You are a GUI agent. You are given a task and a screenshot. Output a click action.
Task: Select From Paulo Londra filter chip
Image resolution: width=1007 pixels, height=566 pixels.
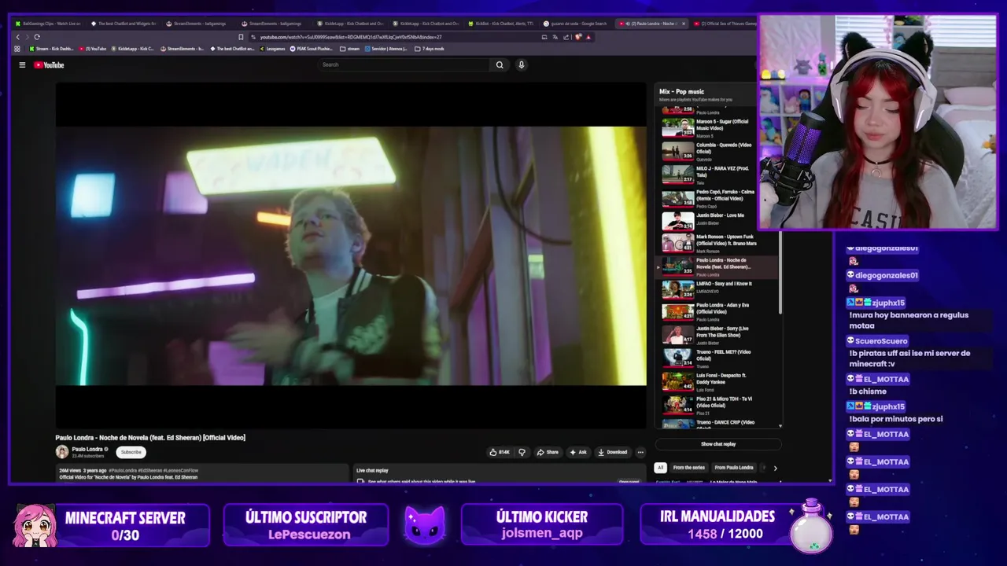(x=734, y=468)
